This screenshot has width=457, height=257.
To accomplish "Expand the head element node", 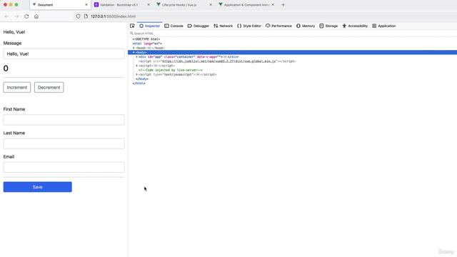I will click(134, 48).
